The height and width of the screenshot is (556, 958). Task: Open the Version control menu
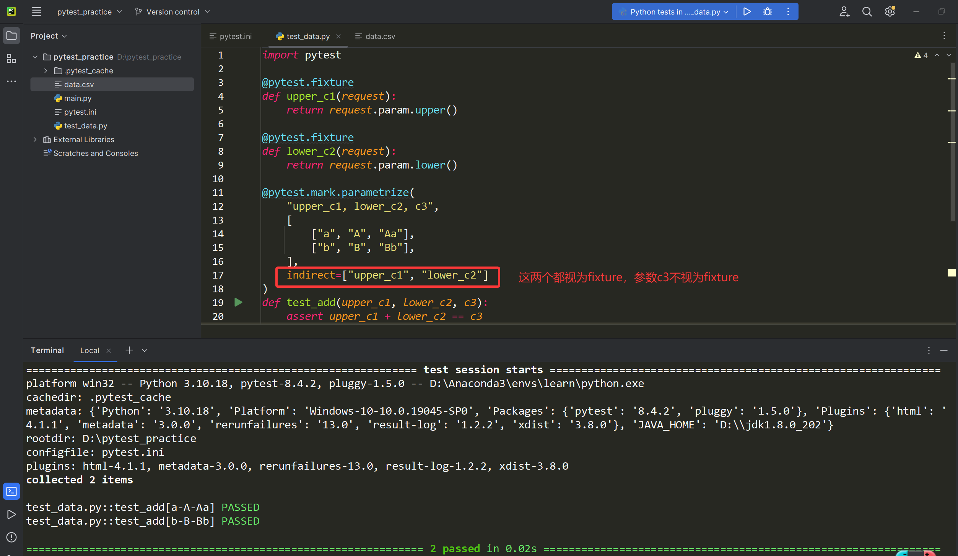pyautogui.click(x=173, y=12)
